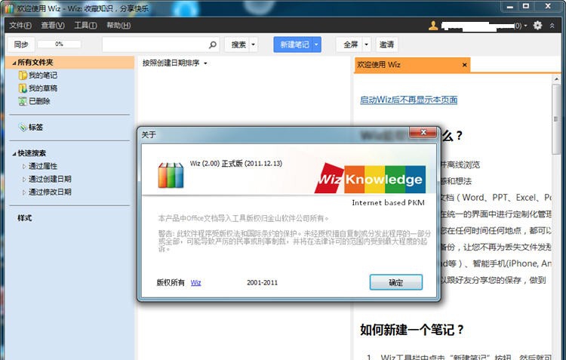Open the settings gear icon
566x360 pixels.
537,25
